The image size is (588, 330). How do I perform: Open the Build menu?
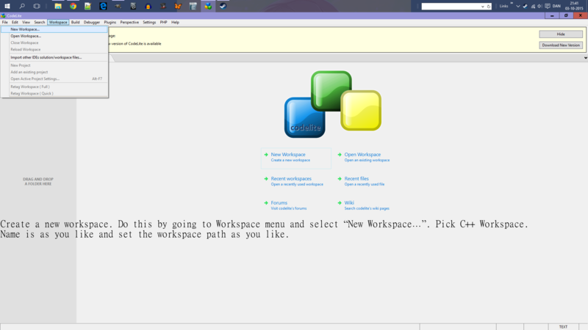pos(75,22)
